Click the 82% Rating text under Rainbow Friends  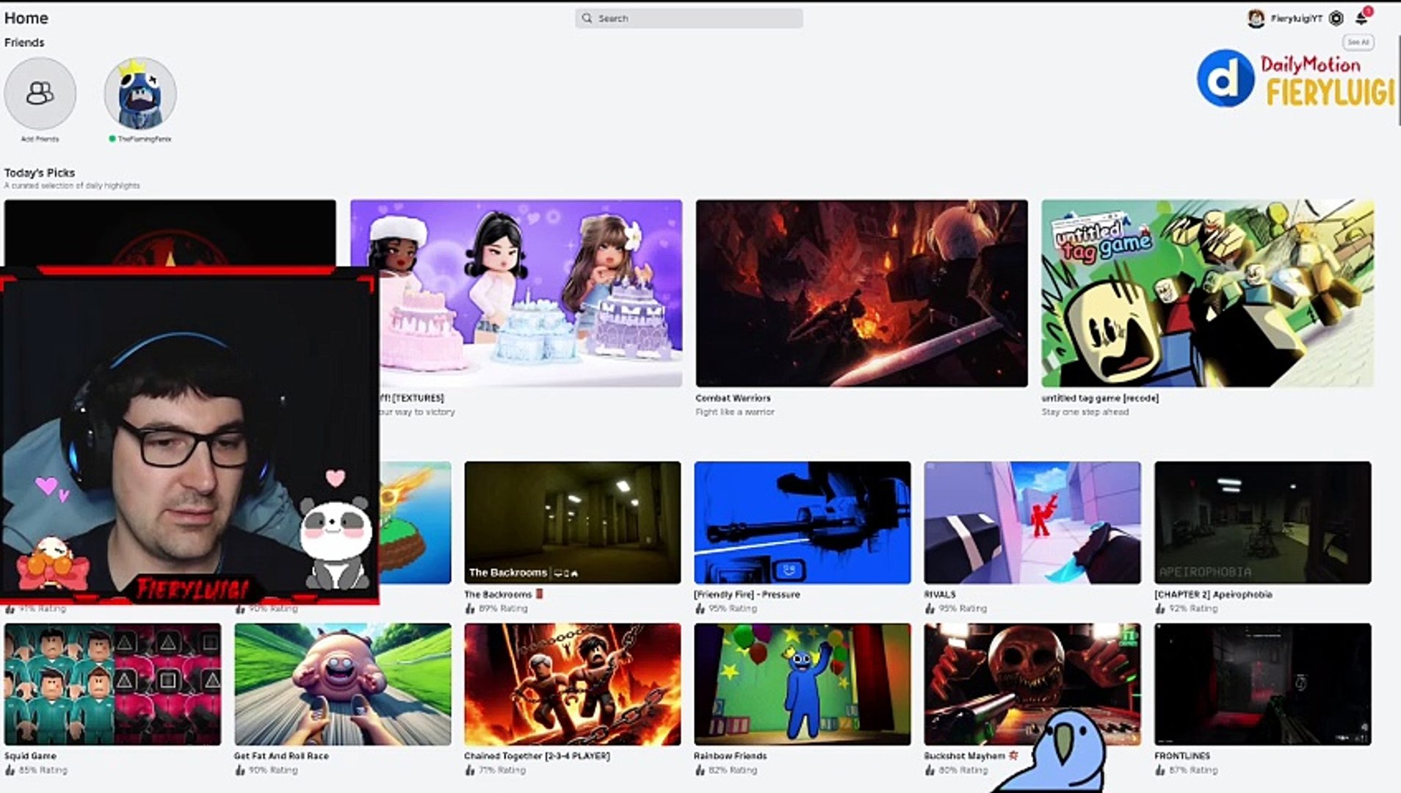click(x=733, y=770)
